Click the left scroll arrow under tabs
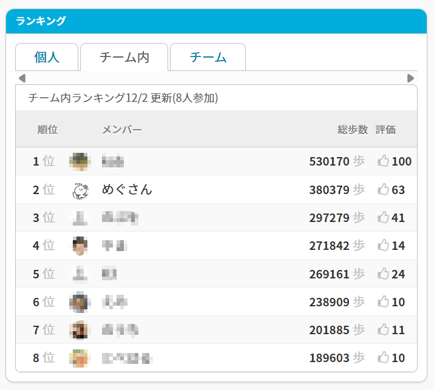This screenshot has height=390, width=434. (22, 78)
